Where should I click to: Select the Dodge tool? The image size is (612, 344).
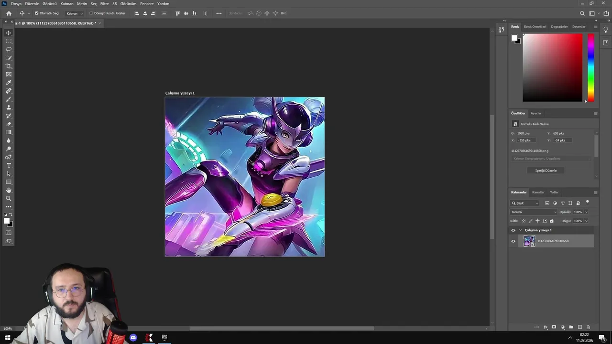(x=9, y=149)
